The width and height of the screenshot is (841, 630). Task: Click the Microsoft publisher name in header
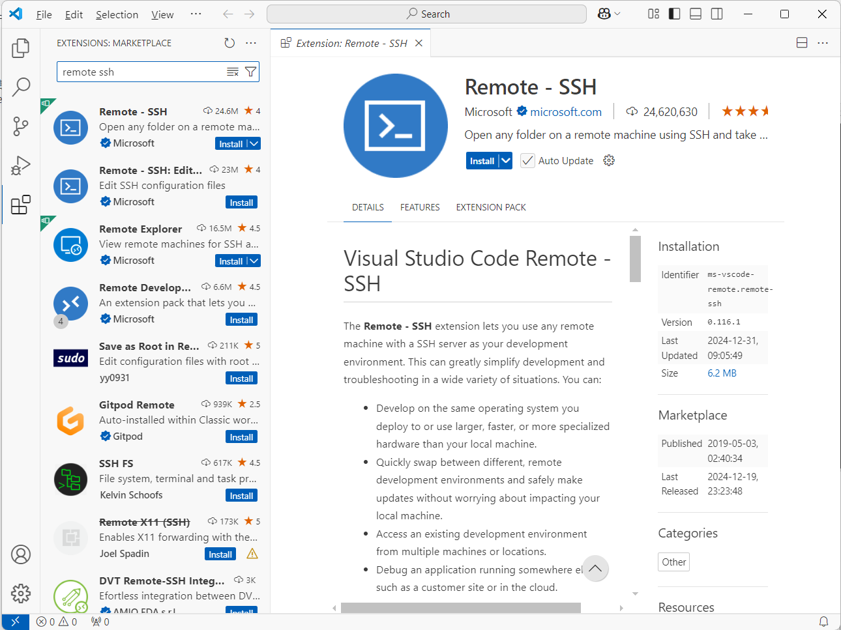[x=488, y=112]
